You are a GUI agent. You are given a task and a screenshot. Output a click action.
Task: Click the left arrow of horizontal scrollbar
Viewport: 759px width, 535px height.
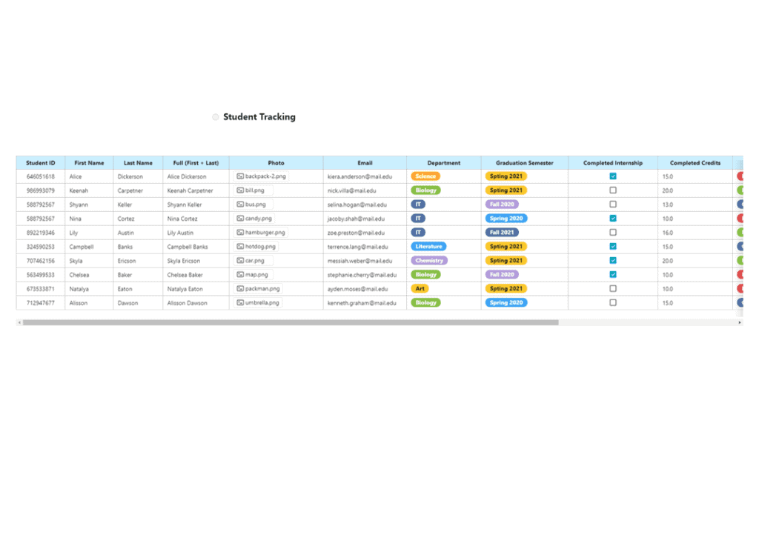pos(19,322)
